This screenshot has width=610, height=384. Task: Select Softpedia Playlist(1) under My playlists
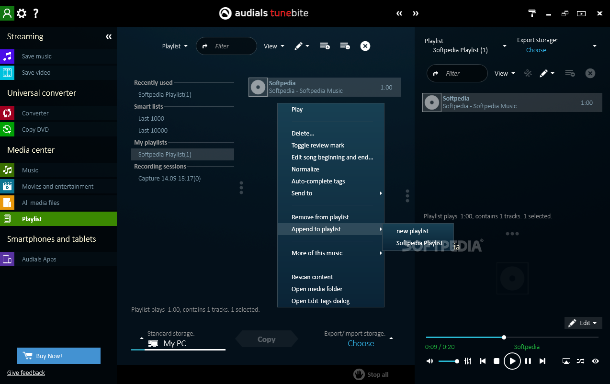pos(182,155)
